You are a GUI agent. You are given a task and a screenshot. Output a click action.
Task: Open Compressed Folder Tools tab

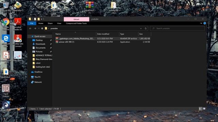[x=76, y=23]
